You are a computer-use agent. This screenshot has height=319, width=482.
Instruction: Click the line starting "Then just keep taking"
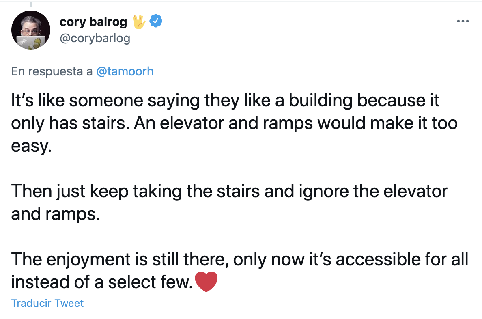tap(229, 191)
